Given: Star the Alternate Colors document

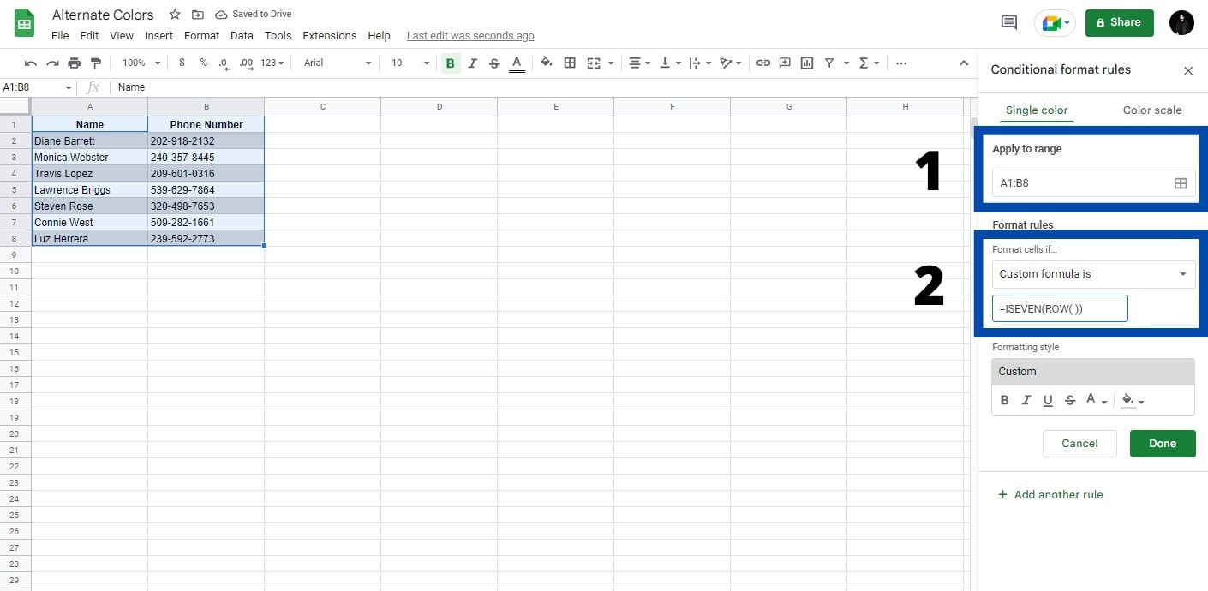Looking at the screenshot, I should 175,15.
